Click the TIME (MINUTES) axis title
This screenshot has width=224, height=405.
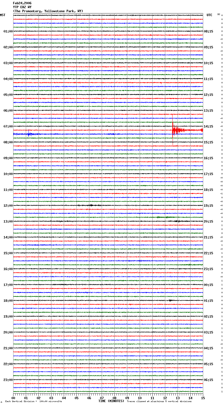click(111, 401)
